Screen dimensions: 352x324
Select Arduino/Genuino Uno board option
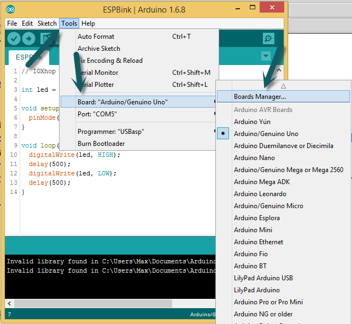(x=283, y=134)
